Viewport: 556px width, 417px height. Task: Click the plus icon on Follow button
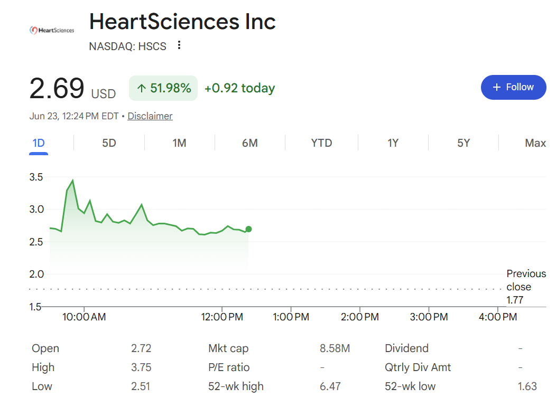point(497,87)
